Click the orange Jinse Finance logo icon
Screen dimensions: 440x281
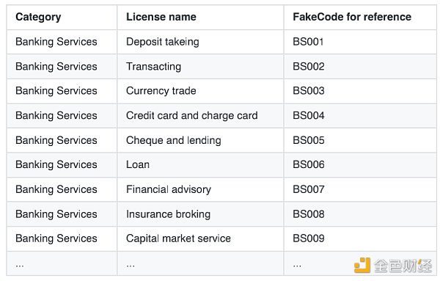point(362,265)
